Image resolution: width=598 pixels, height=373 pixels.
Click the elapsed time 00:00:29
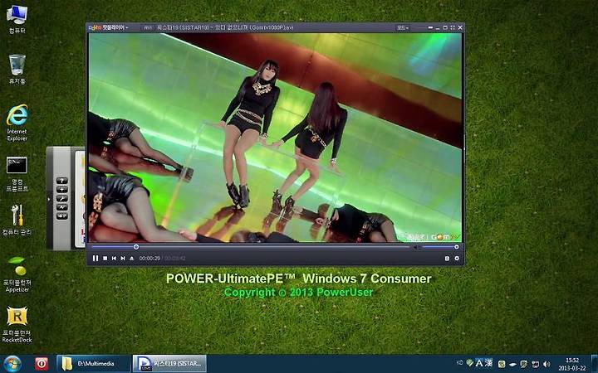tap(149, 258)
